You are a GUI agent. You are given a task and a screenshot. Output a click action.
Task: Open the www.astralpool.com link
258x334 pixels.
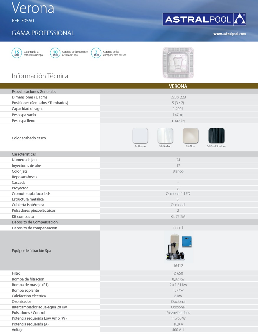pyautogui.click(x=229, y=34)
